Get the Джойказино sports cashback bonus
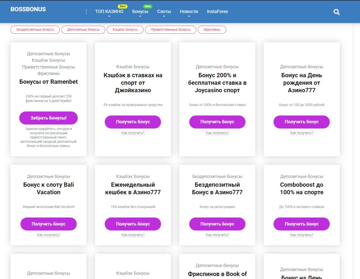Image resolution: width=360 pixels, height=279 pixels. (133, 122)
